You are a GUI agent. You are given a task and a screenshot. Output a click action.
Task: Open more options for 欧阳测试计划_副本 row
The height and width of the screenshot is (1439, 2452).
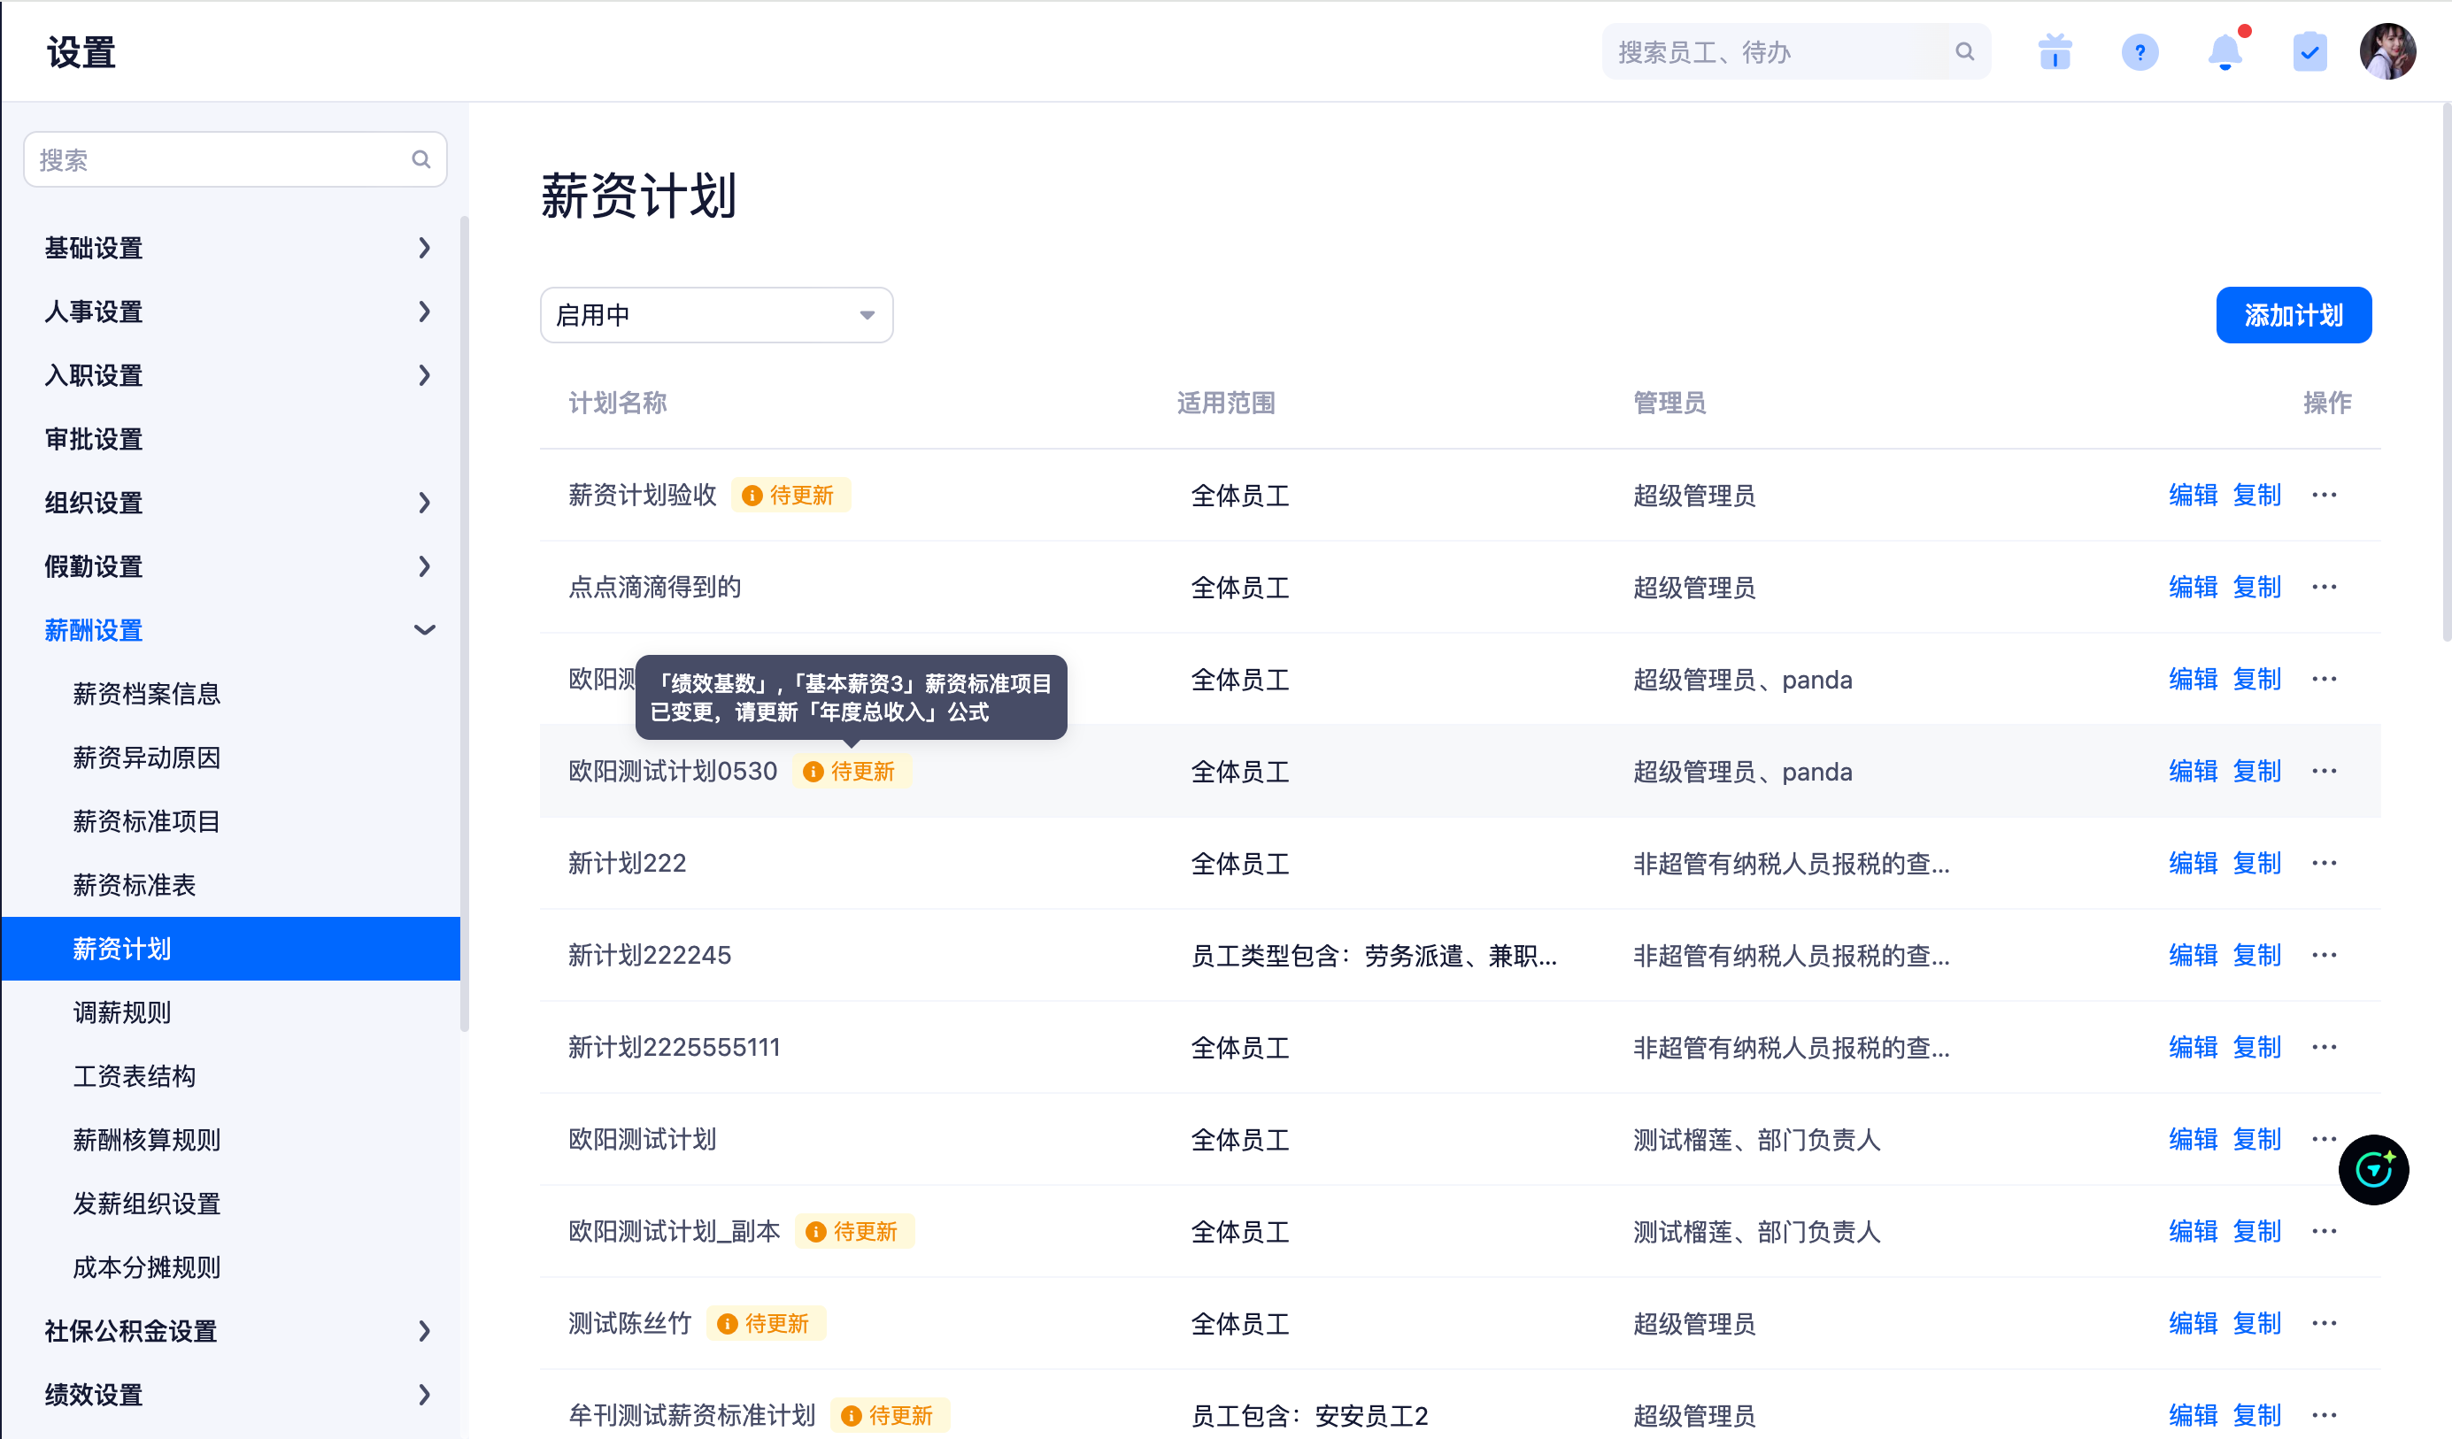[x=2324, y=1231]
